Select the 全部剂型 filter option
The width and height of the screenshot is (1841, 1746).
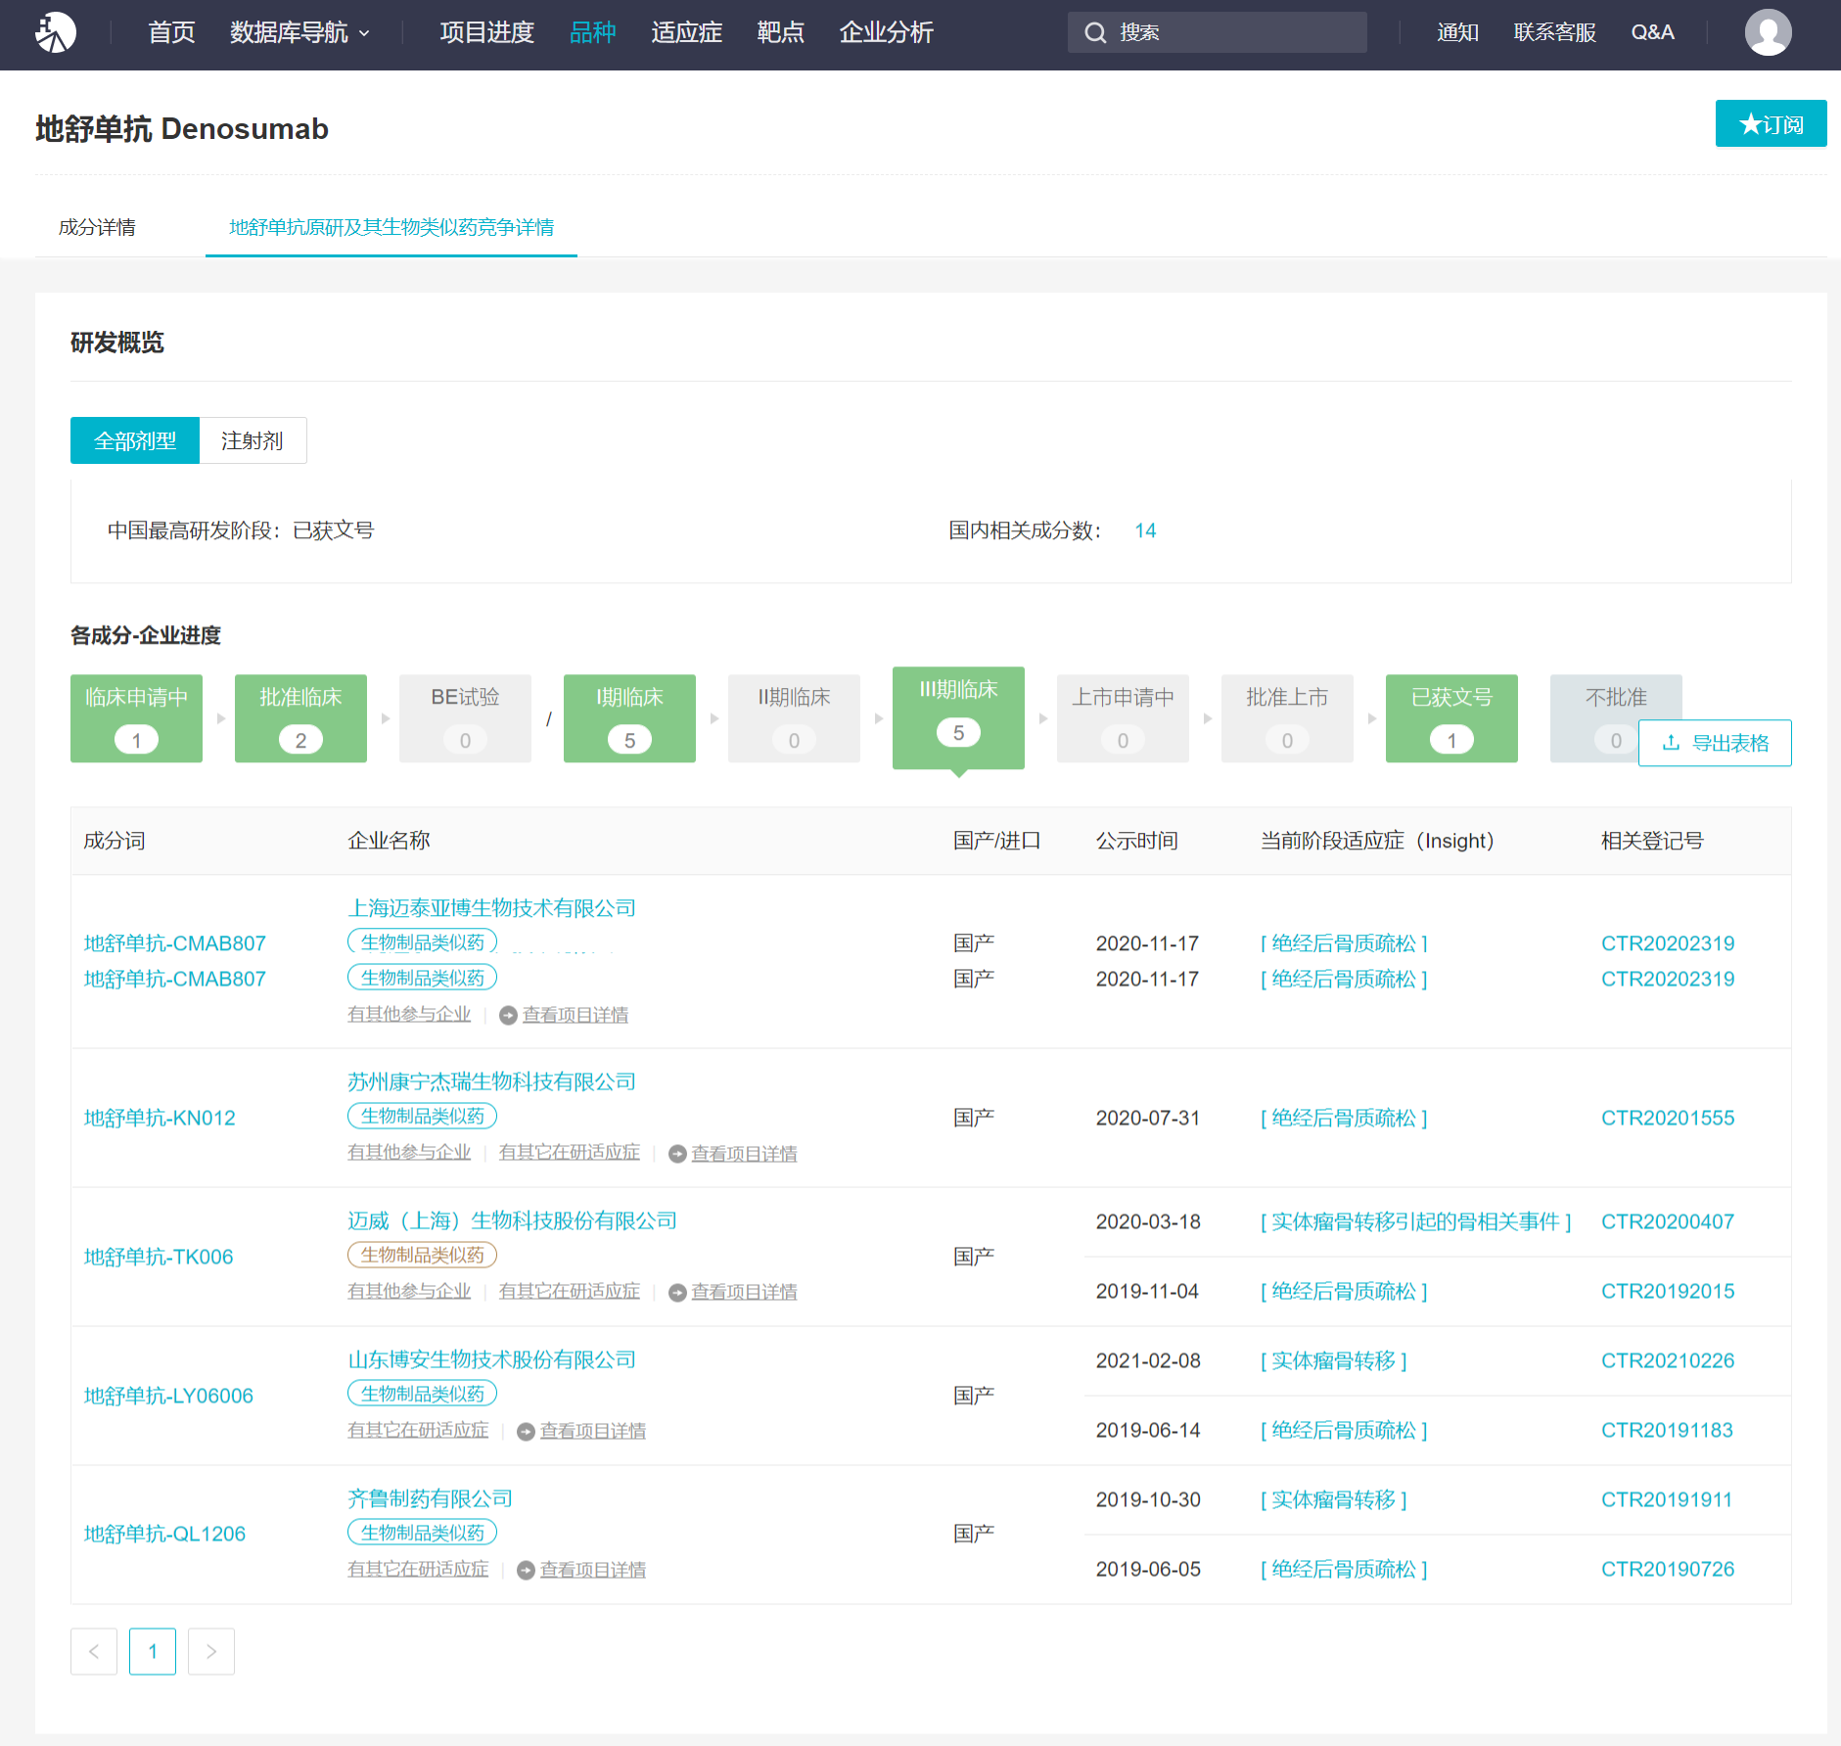coord(135,441)
